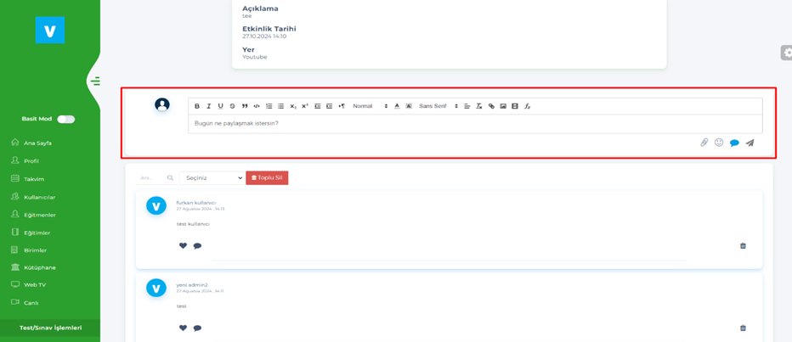Open Kütüphane from the sidebar menu

(x=39, y=267)
